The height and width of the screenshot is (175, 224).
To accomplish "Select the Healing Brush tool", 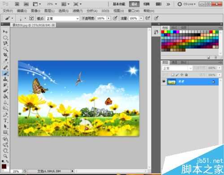I will tap(5, 67).
